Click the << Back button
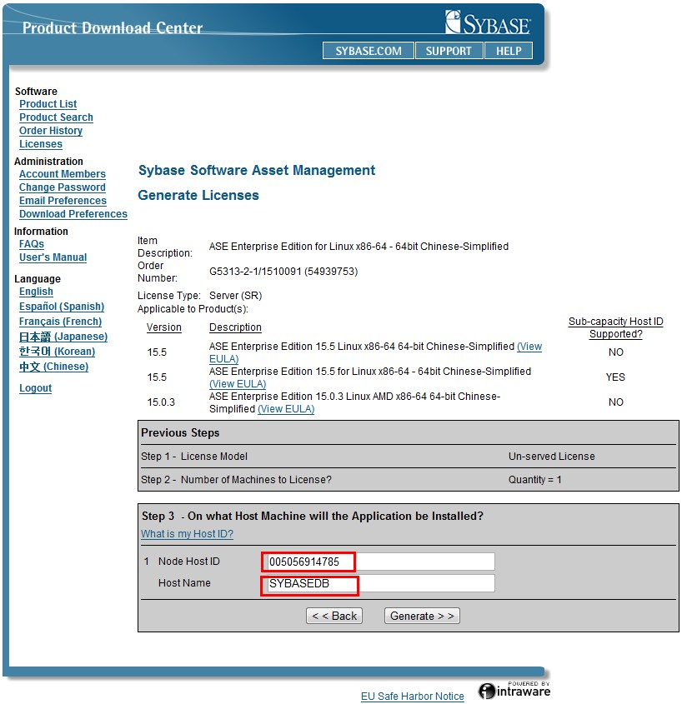 point(333,616)
